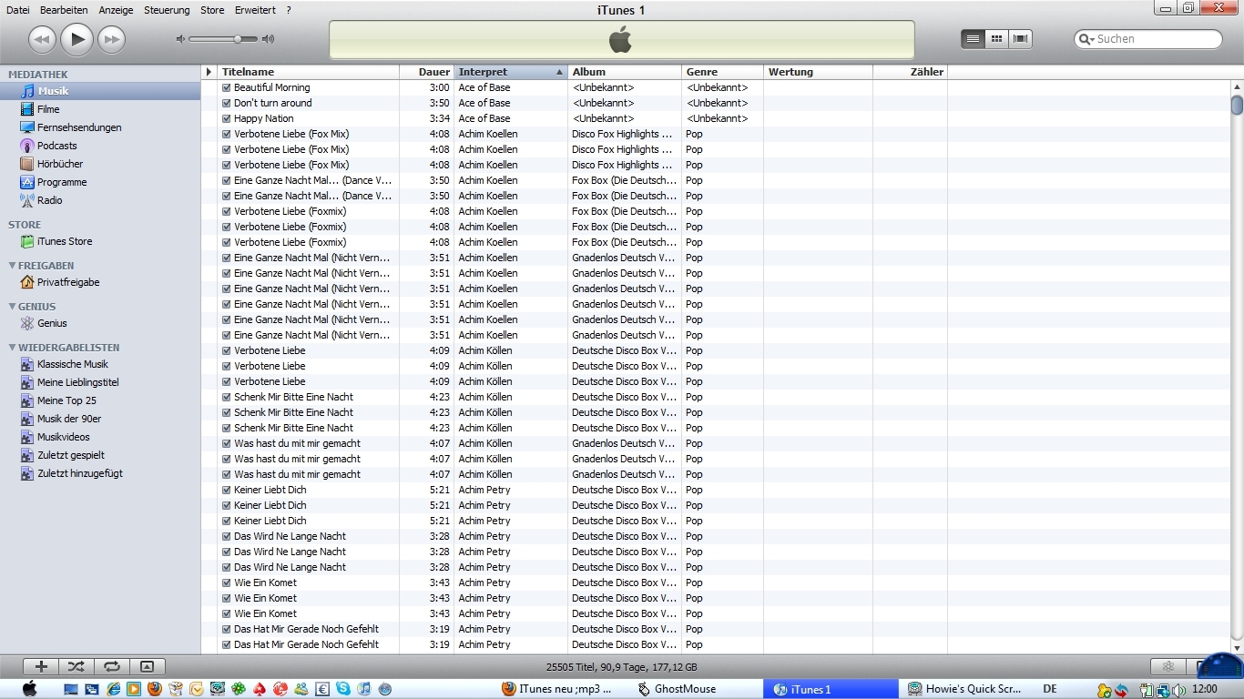Open the Genius atom button at bottom right
Viewport: 1244px width, 699px height.
coord(1168,666)
